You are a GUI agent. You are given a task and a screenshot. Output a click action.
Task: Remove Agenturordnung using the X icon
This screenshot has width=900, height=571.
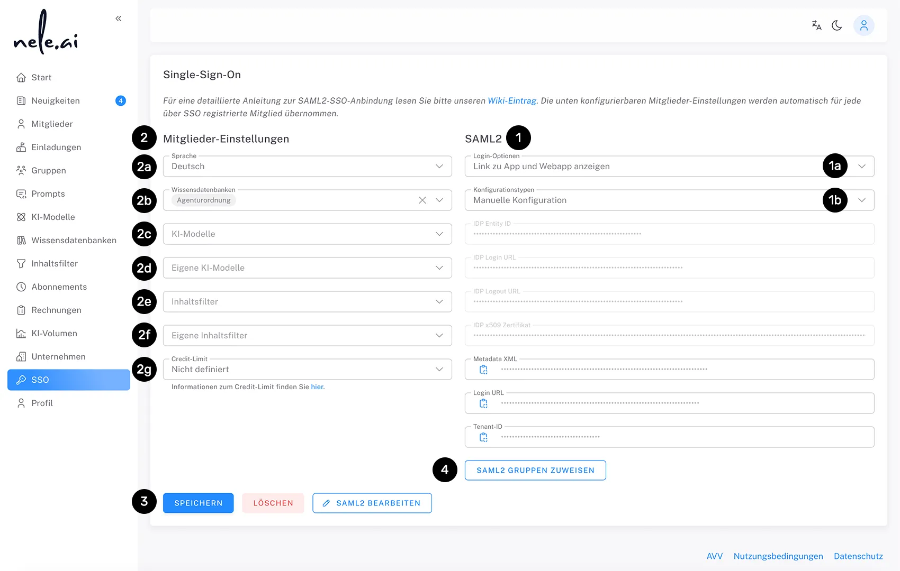(422, 200)
